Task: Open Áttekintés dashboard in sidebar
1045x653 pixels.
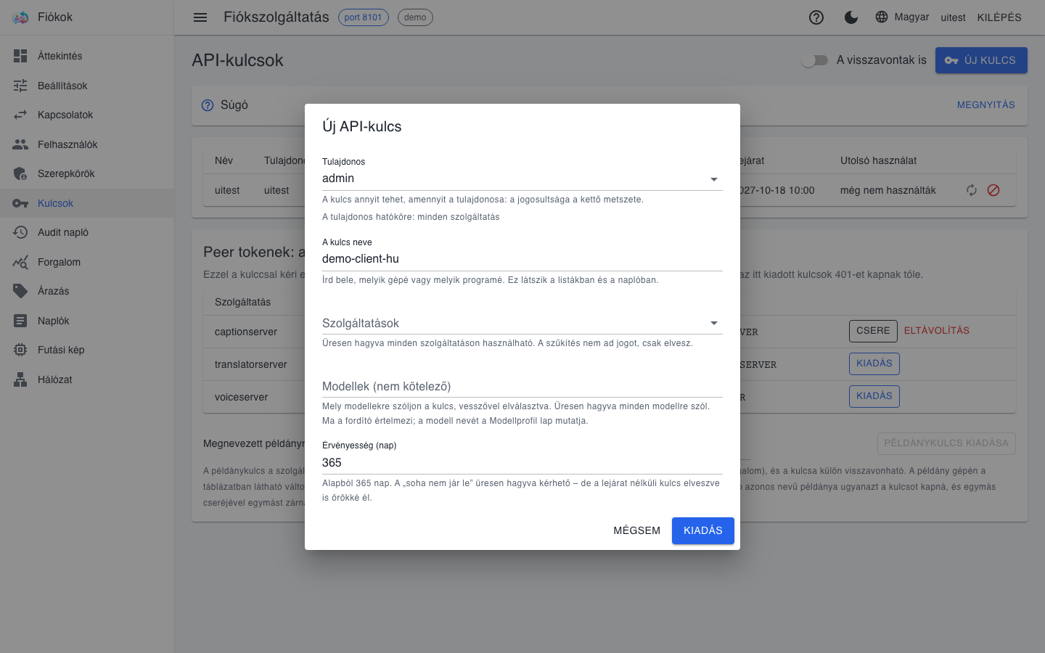Action: 87,56
